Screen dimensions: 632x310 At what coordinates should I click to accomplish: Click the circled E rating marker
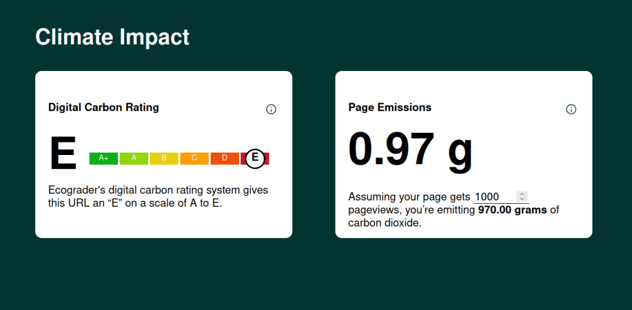pyautogui.click(x=255, y=158)
